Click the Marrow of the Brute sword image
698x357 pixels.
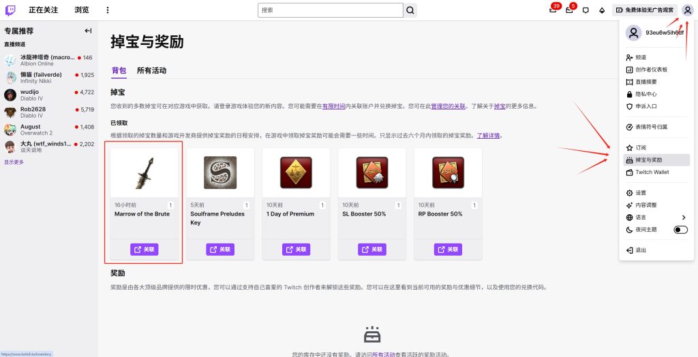(x=145, y=173)
